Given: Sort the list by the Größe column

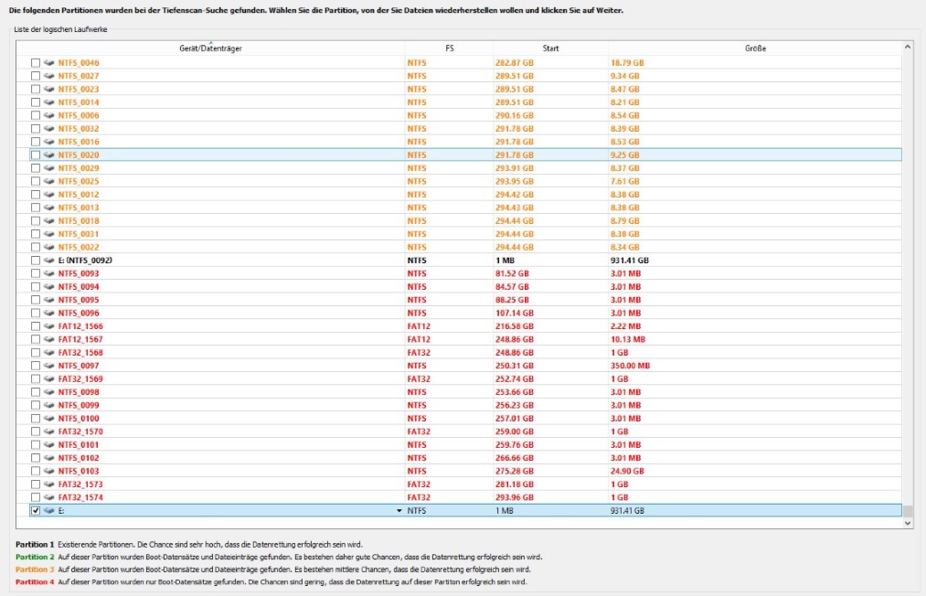Looking at the screenshot, I should [754, 48].
